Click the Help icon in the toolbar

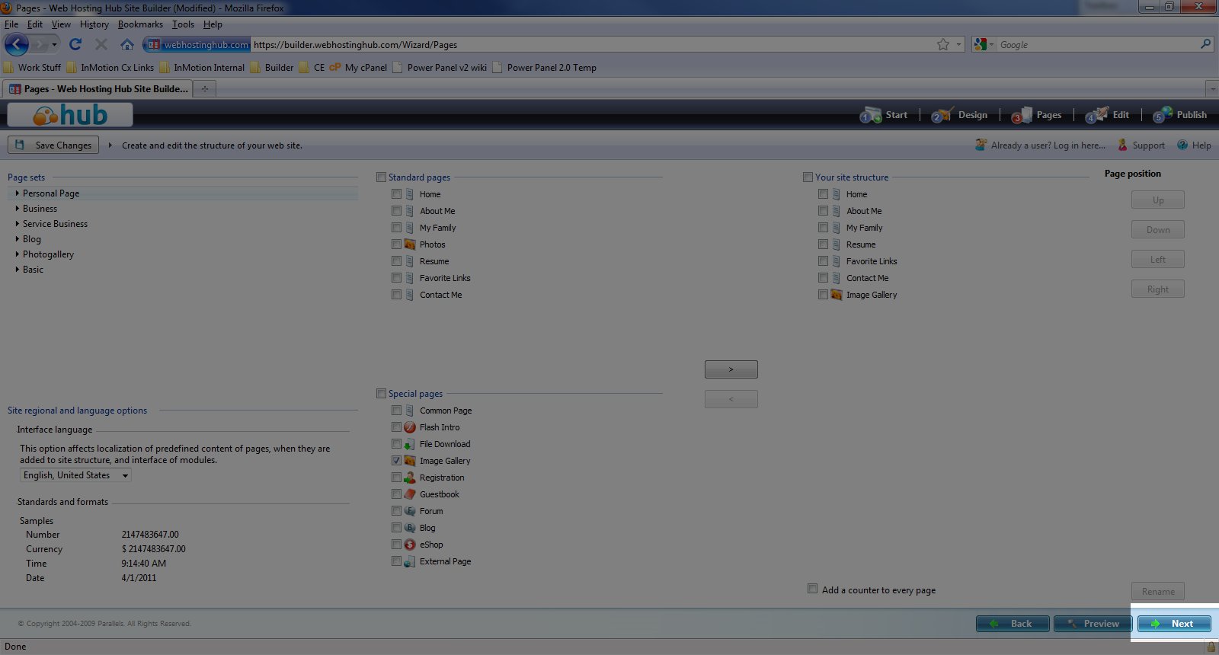pos(1182,145)
